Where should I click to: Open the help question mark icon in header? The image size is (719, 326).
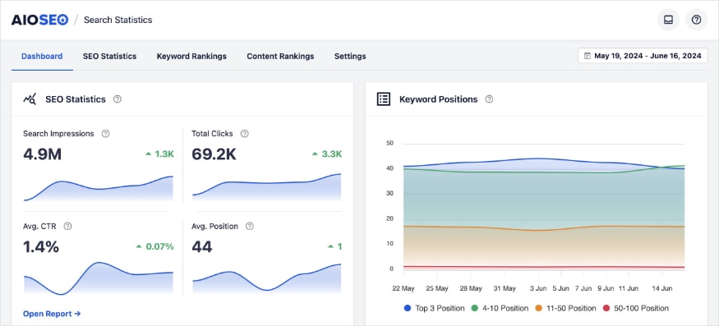click(696, 20)
